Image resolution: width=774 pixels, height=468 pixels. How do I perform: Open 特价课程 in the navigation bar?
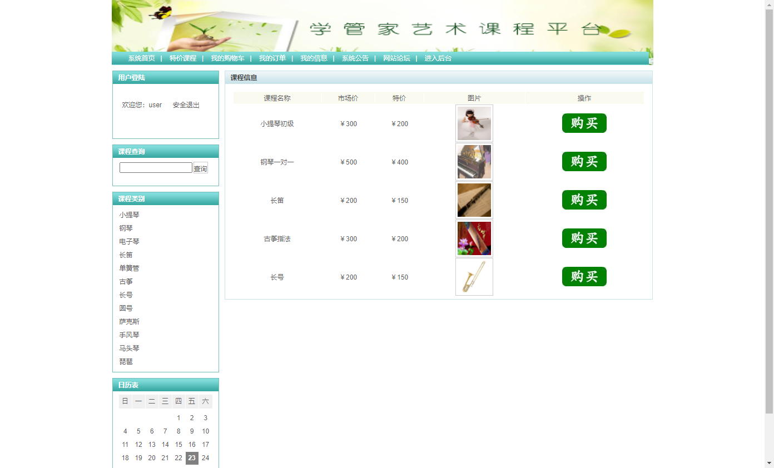(183, 58)
